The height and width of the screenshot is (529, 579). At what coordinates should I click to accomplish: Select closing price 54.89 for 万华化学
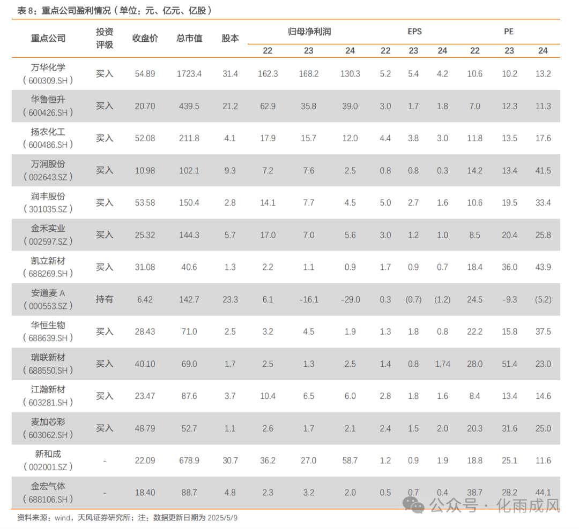145,74
